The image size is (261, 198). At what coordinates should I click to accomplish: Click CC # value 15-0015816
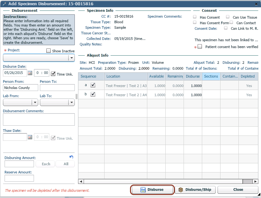(124, 16)
